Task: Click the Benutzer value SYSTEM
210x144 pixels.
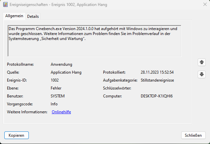Action: tap(58, 96)
